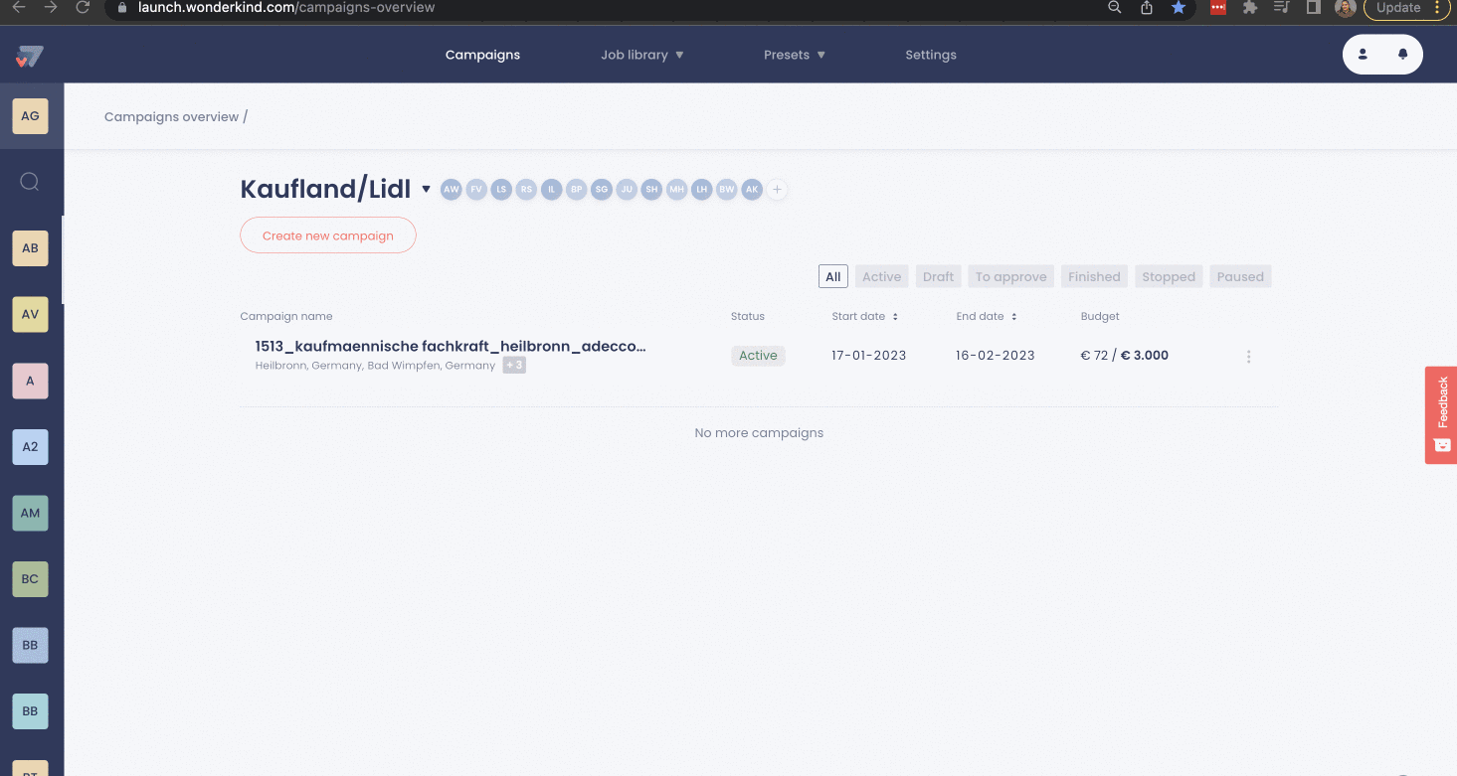Filter campaigns by Finished
Screen dimensions: 1457x776
pos(1094,277)
